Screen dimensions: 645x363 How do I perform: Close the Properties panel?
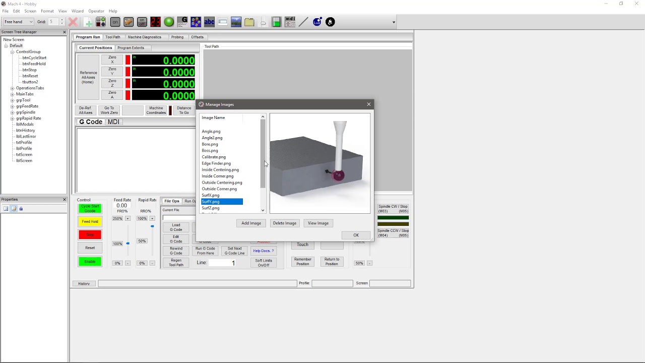click(x=64, y=199)
